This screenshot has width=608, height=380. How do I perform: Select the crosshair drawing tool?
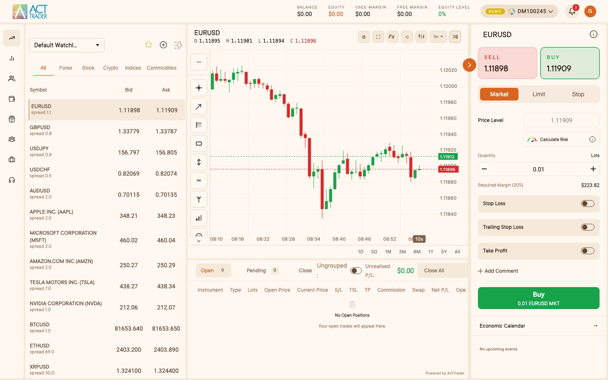click(199, 88)
